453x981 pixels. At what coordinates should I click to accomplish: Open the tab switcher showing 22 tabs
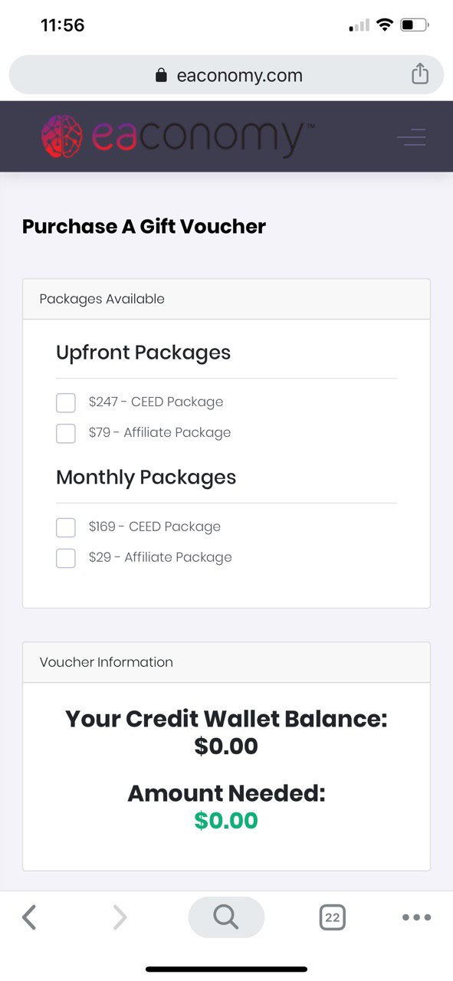point(332,917)
